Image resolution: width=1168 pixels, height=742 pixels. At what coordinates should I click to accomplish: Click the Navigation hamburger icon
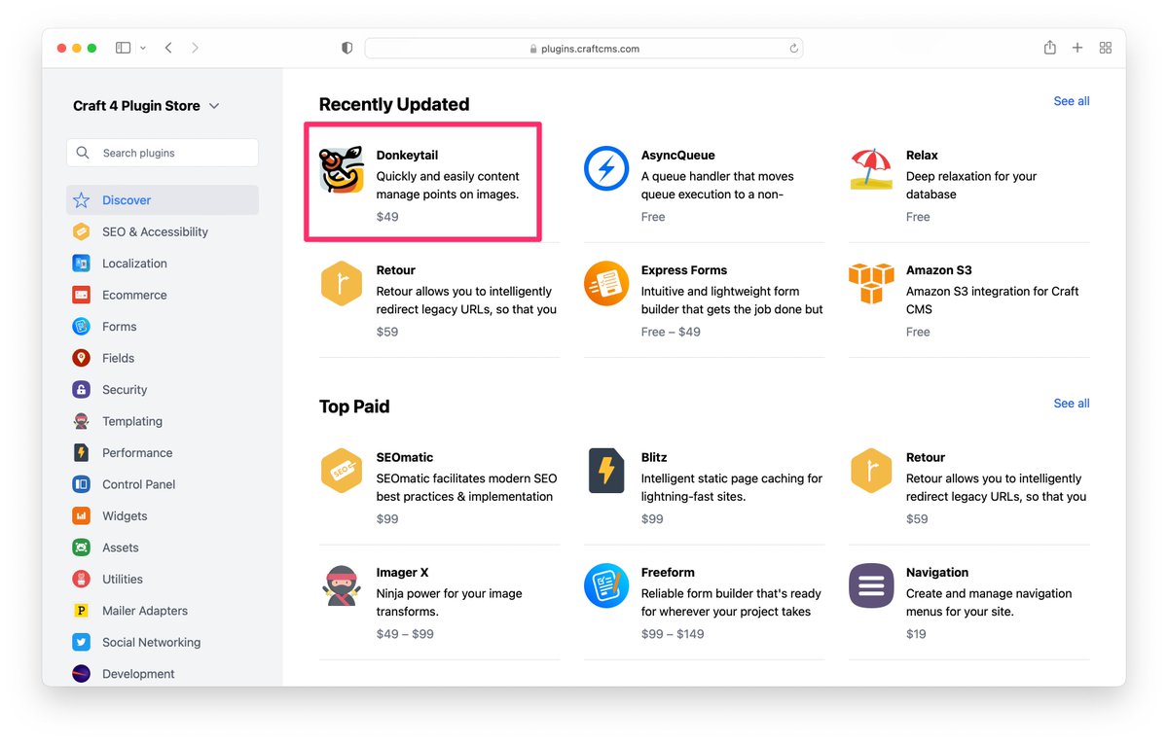(x=871, y=586)
